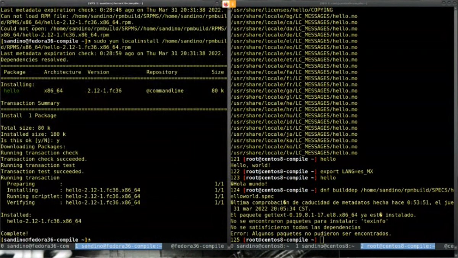
Task: Click the final fedora36-compile shell prompt
Action: [46, 240]
